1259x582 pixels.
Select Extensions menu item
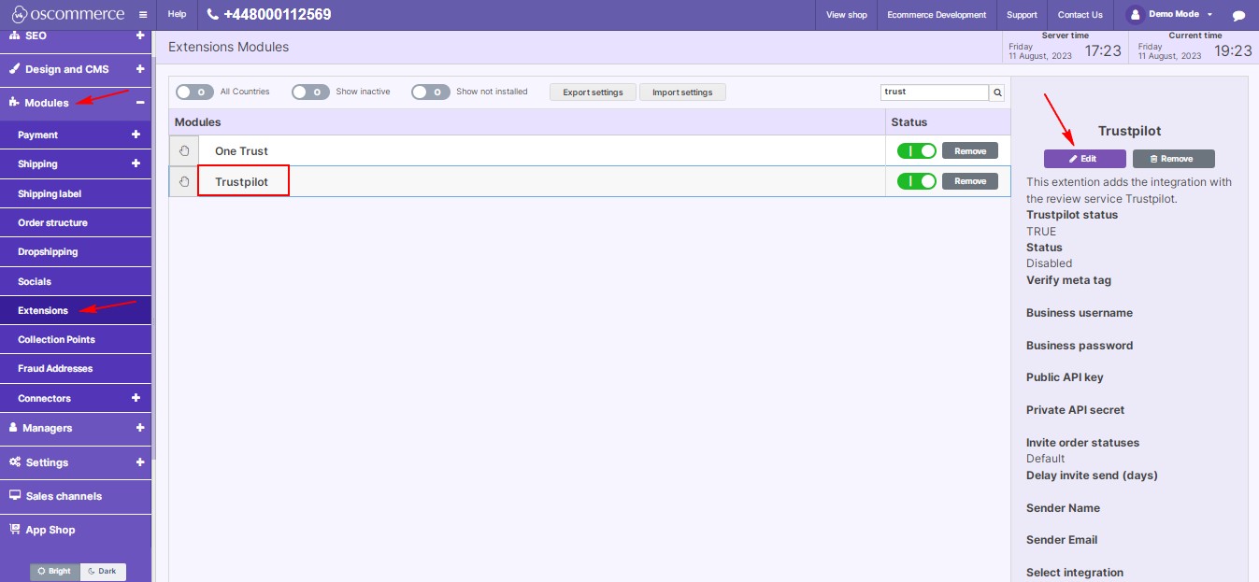click(75, 310)
